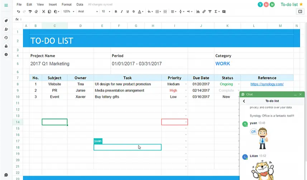Click the Bold formatting icon
The height and width of the screenshot is (180, 307).
coord(116,11)
